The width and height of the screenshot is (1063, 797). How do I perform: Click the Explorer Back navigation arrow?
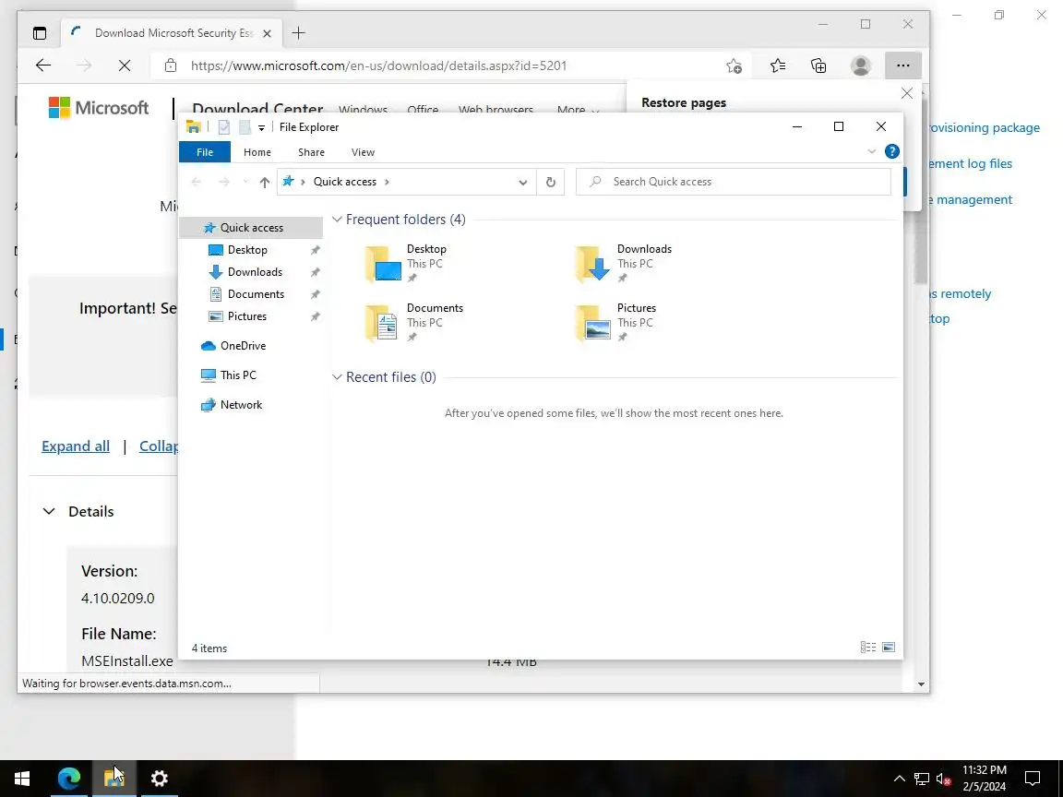197,182
